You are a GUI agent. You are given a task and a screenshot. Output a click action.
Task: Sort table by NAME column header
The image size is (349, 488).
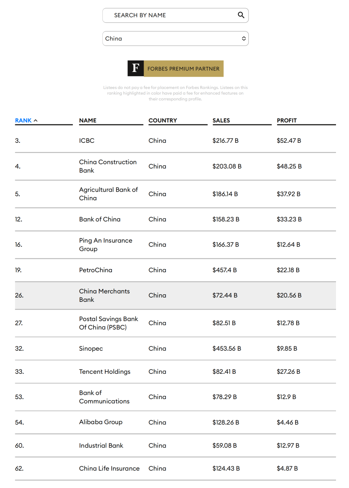tap(88, 120)
